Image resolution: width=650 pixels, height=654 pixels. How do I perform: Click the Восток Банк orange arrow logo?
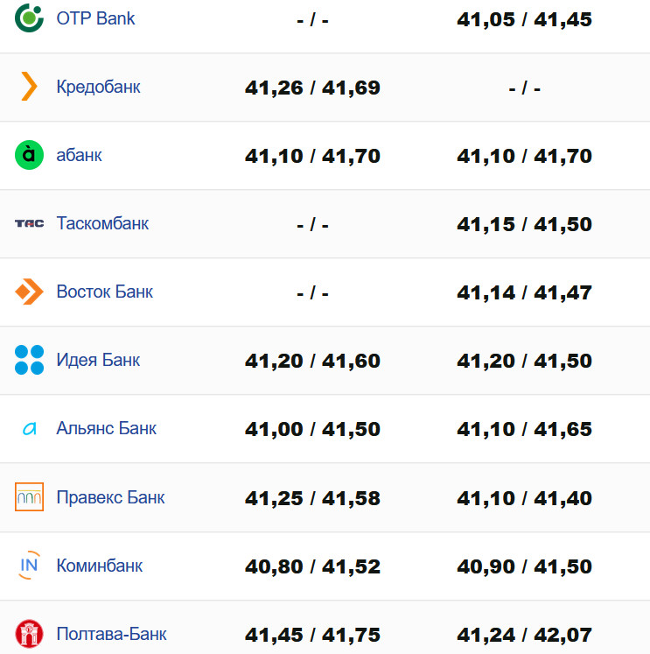pyautogui.click(x=29, y=292)
